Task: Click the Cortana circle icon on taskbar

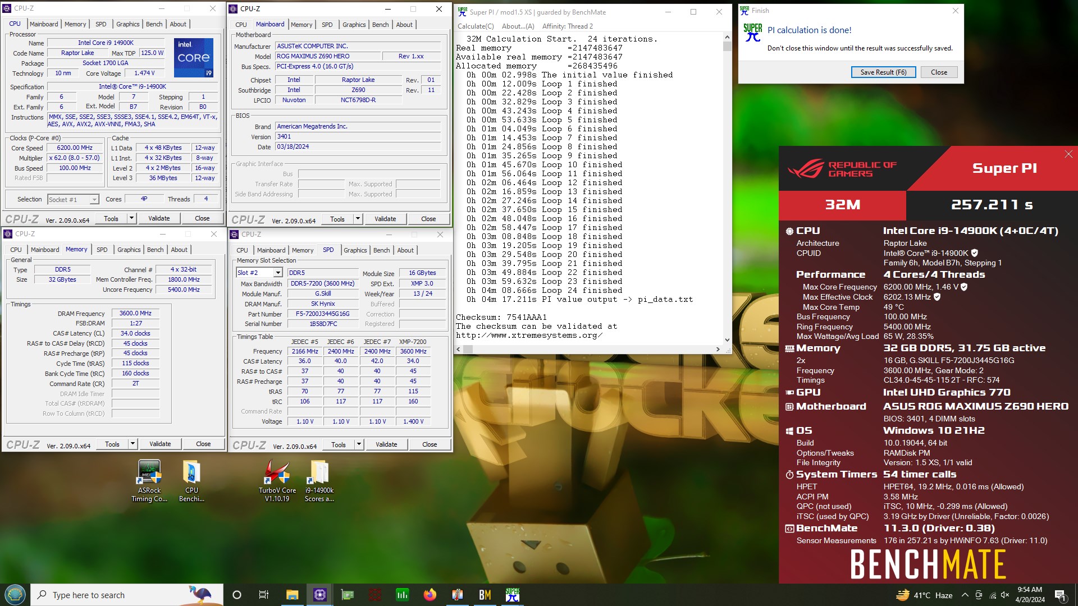Action: [x=236, y=595]
